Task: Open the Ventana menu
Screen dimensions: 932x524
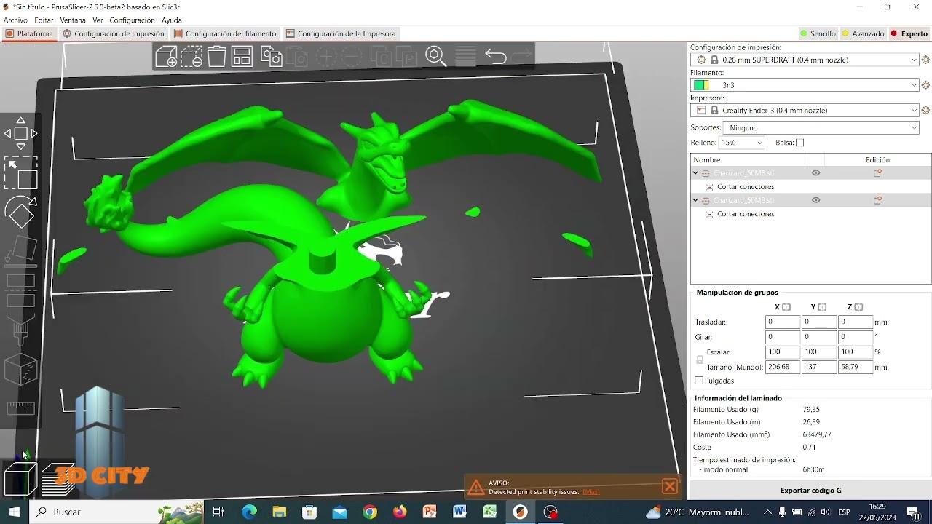Action: (73, 20)
